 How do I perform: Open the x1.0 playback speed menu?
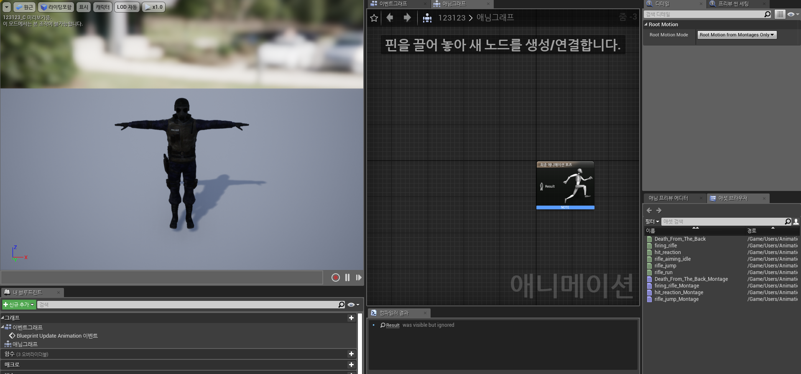point(153,7)
